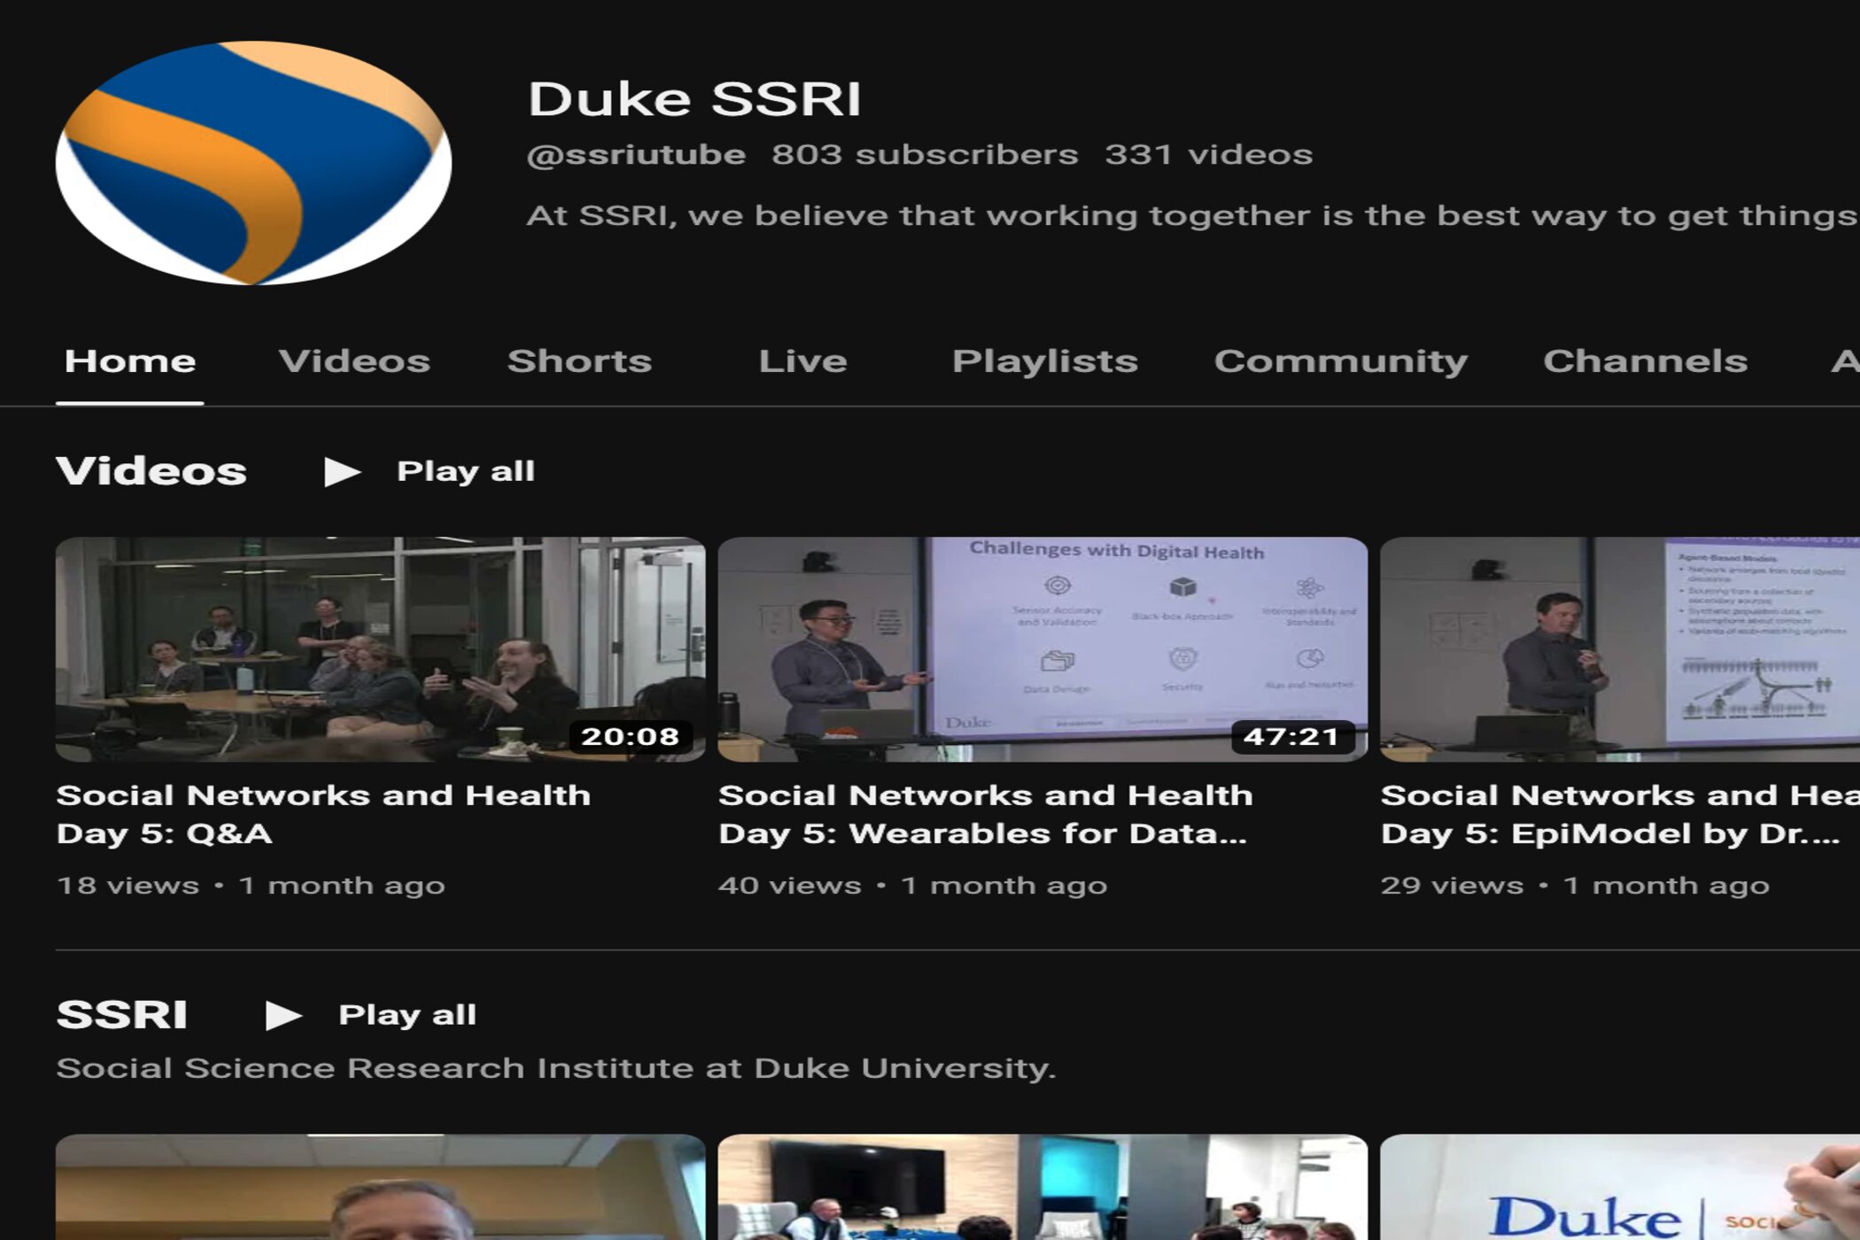Screen dimensions: 1860x1240
Task: Go to the Live tab
Action: 802,361
